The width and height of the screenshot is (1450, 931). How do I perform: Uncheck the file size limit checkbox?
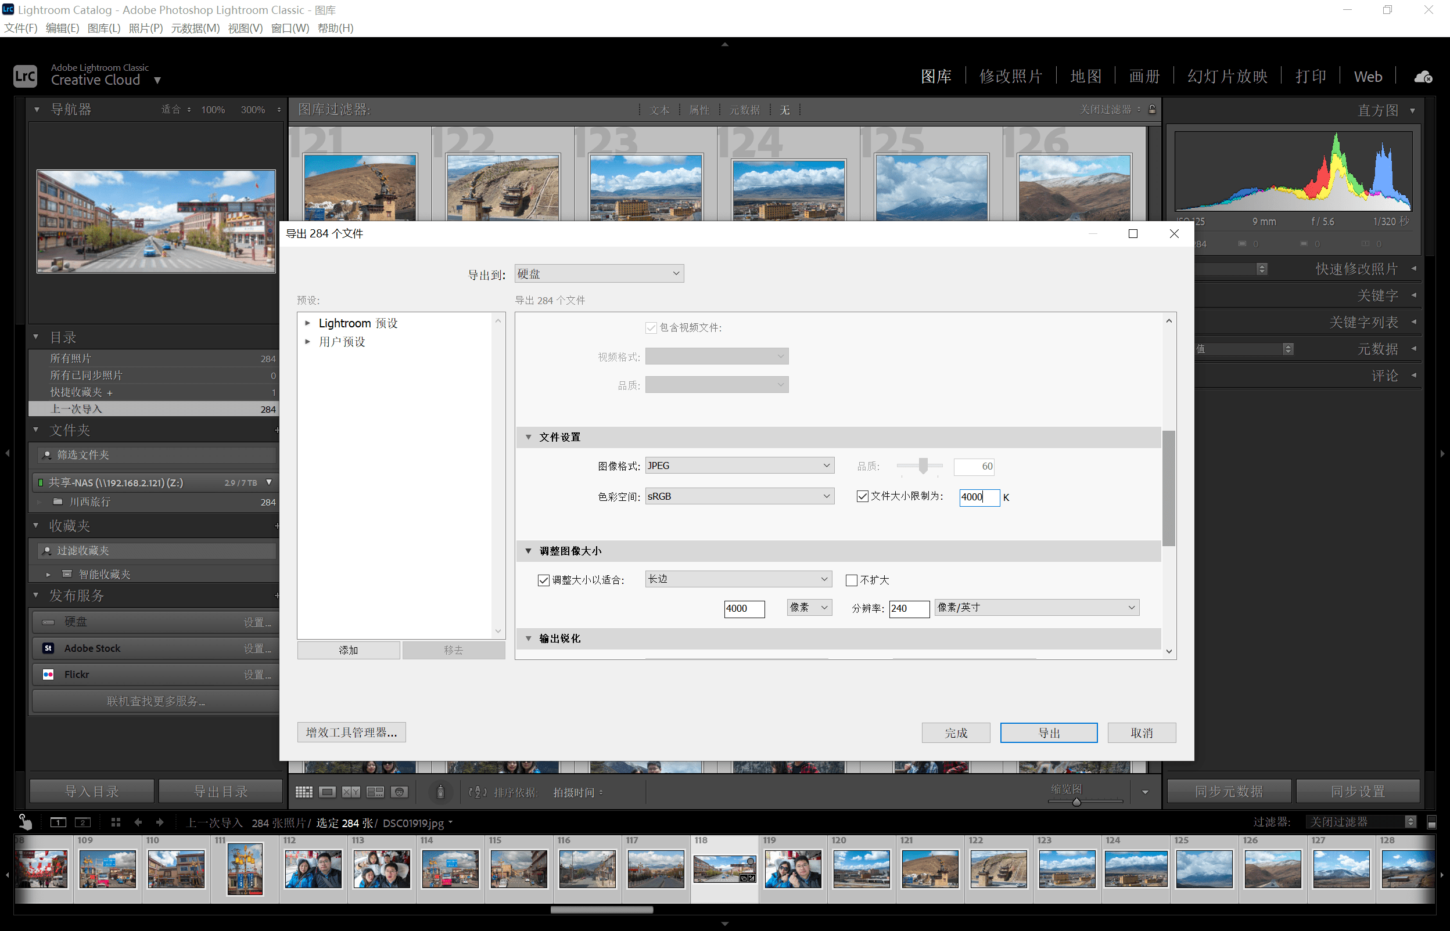point(863,496)
